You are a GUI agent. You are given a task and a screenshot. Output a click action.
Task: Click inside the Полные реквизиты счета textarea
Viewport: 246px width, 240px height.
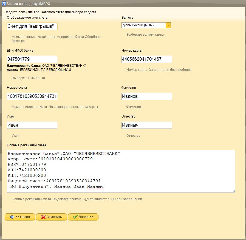(x=121, y=171)
